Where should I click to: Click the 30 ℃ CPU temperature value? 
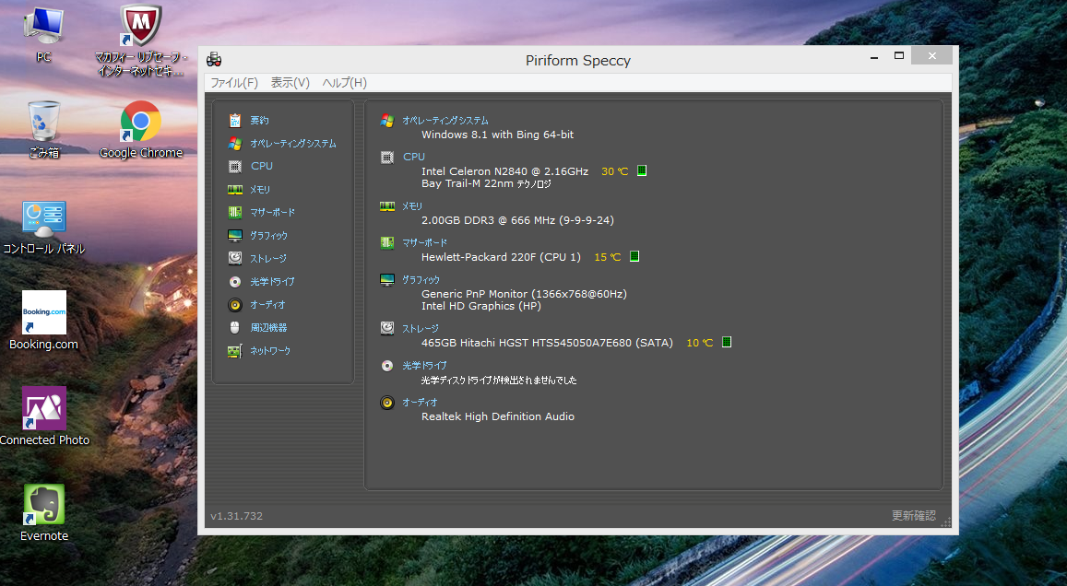(614, 171)
